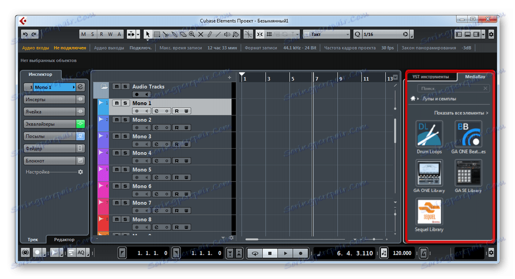Expand the Посылы inspector section
Image resolution: width=515 pixels, height=279 pixels.
pos(50,136)
